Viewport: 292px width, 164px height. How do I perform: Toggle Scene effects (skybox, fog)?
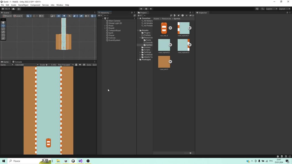[x=74, y=16]
